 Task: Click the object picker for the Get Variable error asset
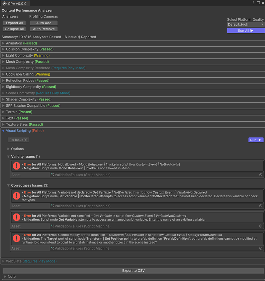(x=261, y=226)
